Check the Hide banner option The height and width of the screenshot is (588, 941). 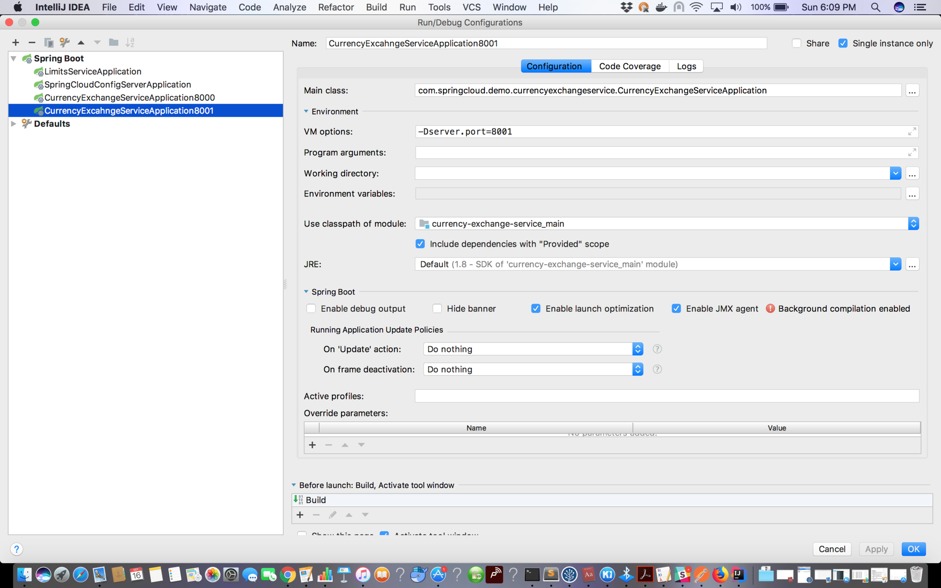click(x=437, y=308)
